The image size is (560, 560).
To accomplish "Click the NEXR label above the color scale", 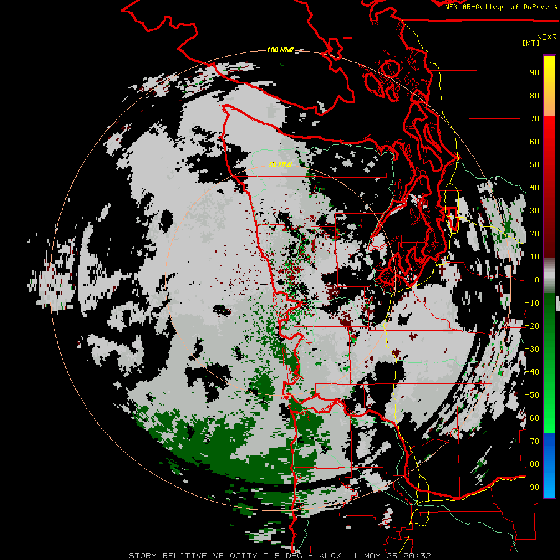I will (x=546, y=37).
